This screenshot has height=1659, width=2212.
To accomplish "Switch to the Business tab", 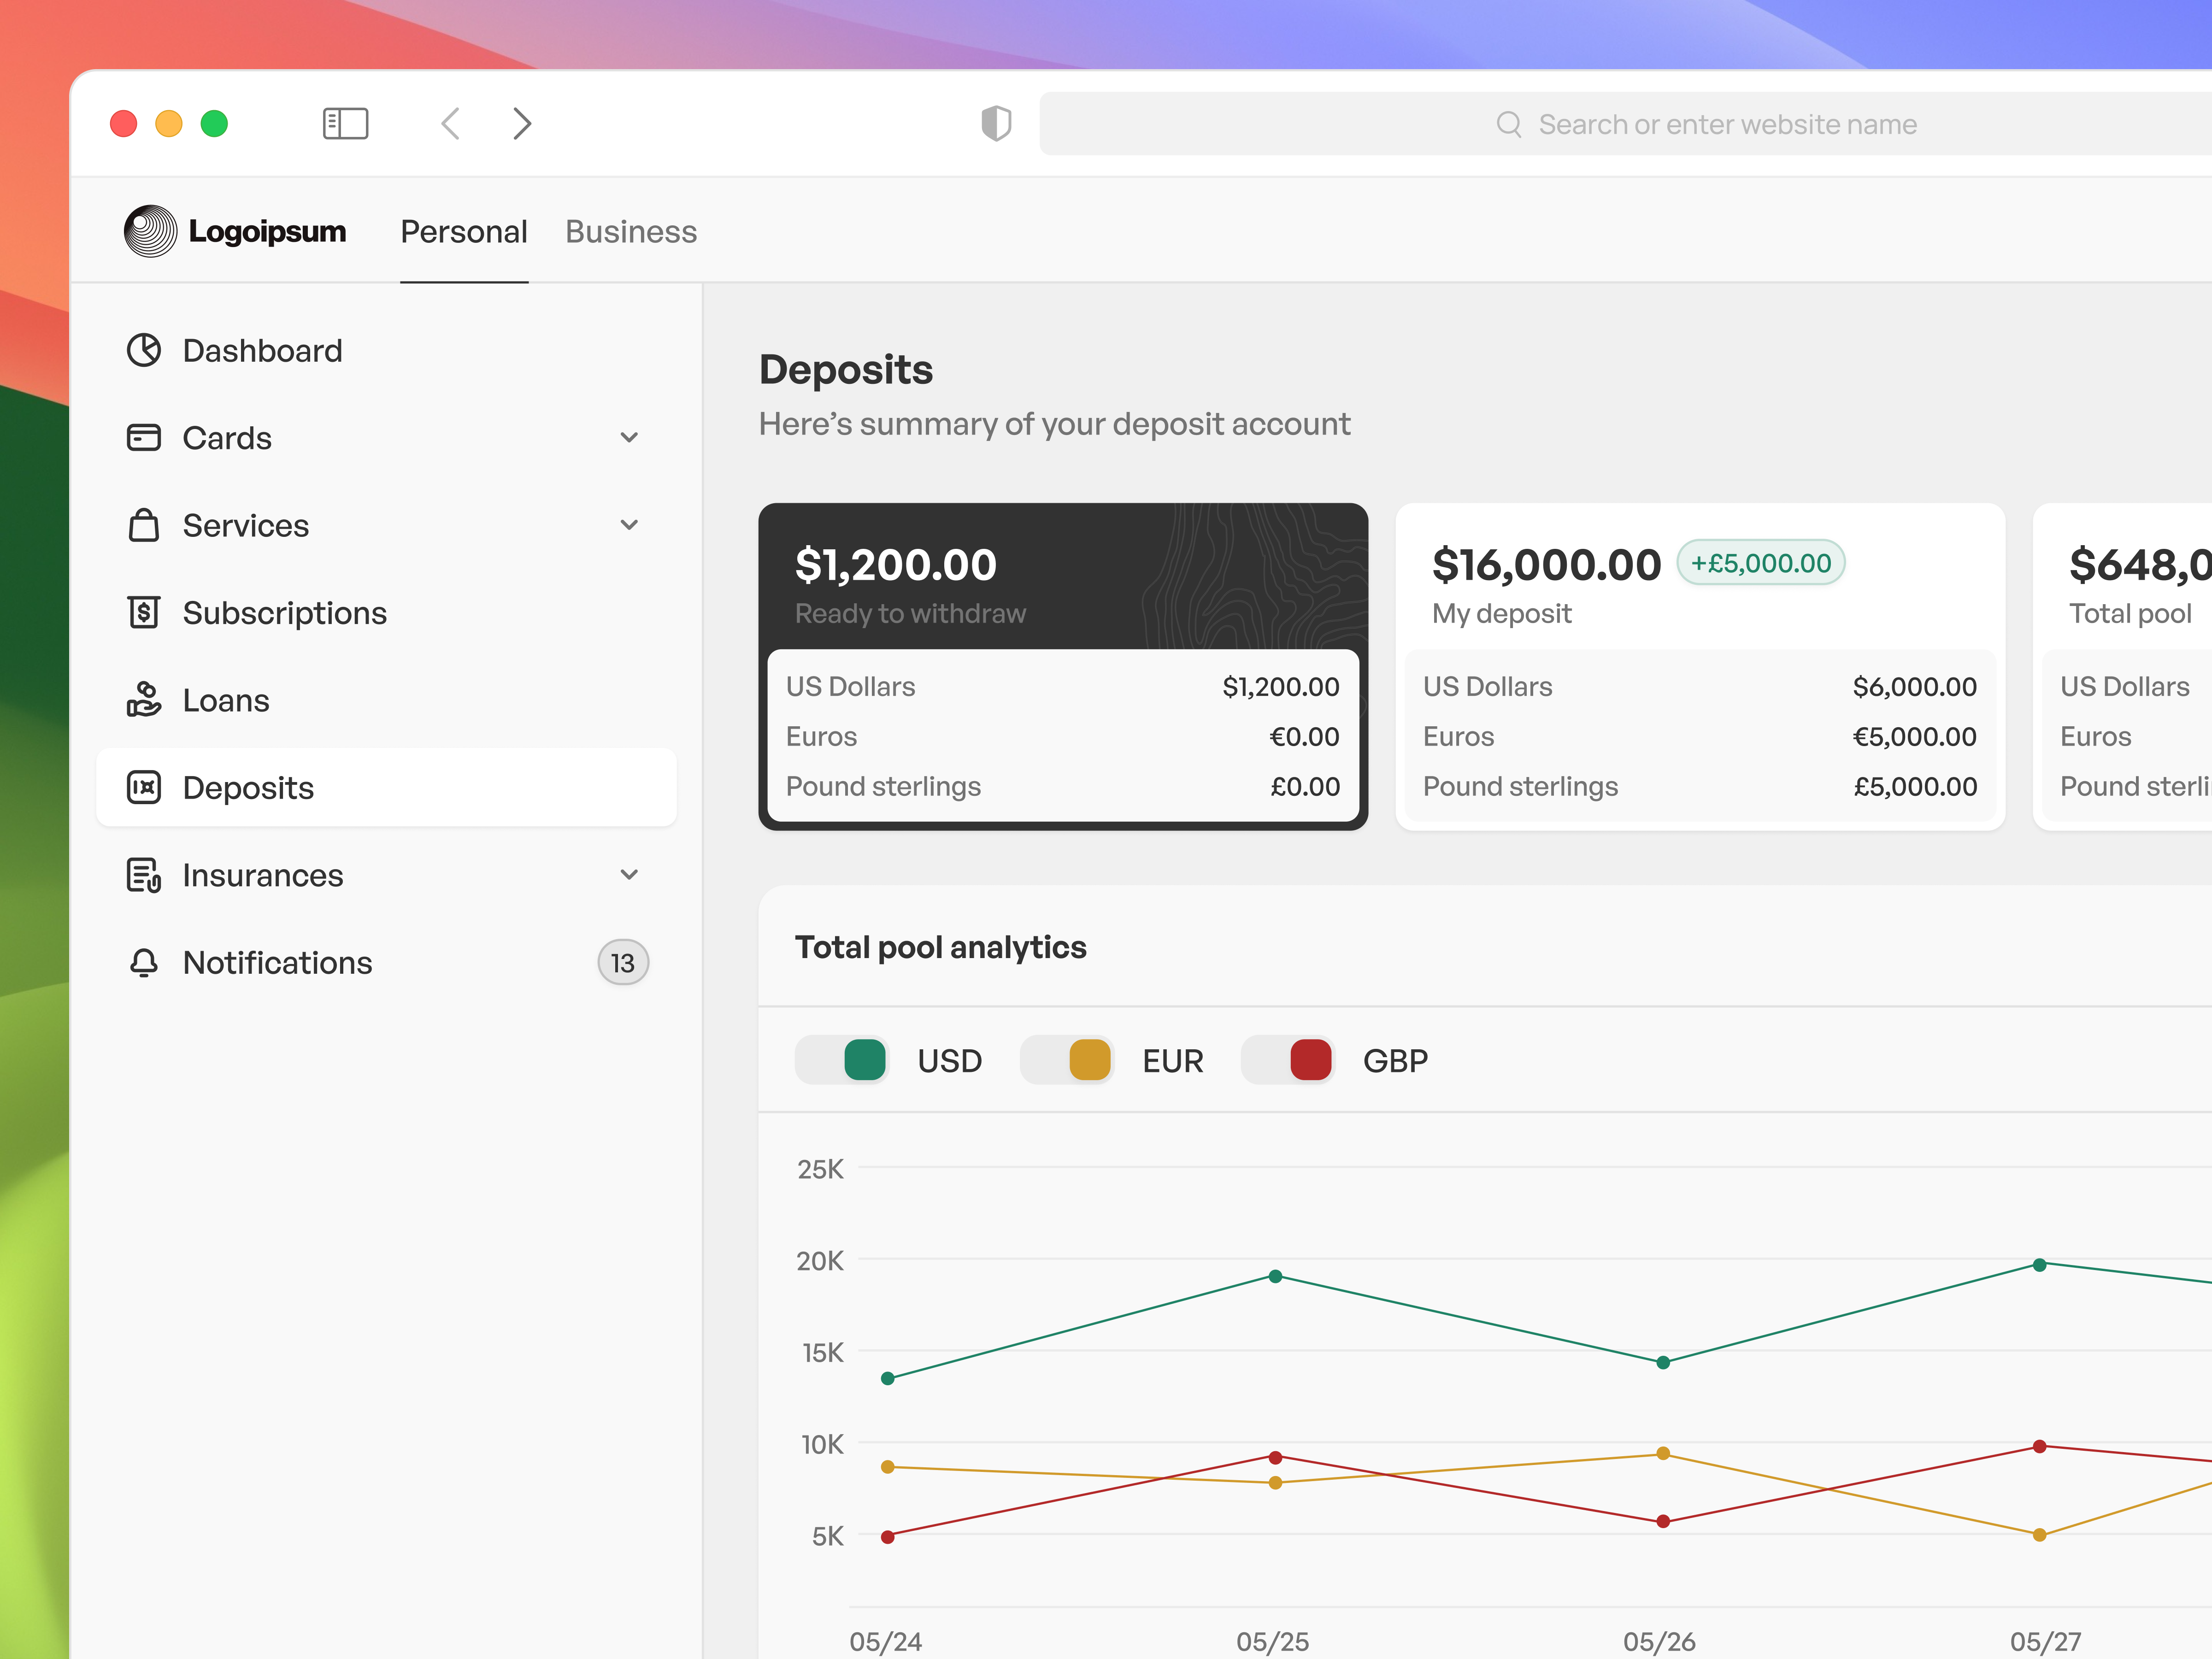I will pos(630,231).
